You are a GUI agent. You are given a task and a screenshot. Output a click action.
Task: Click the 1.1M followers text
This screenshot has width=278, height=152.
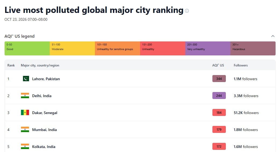245,79
